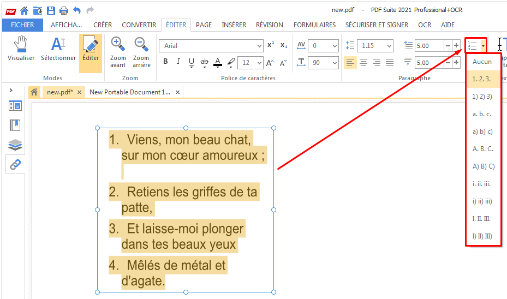
Task: Justify text alignment
Action: pyautogui.click(x=390, y=62)
